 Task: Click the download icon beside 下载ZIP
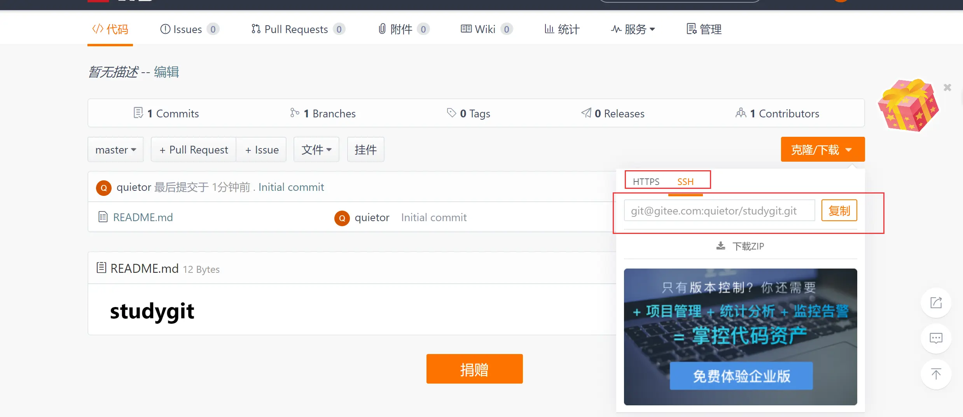tap(721, 246)
